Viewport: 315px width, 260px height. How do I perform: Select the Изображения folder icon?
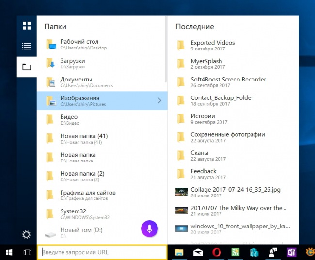click(51, 101)
